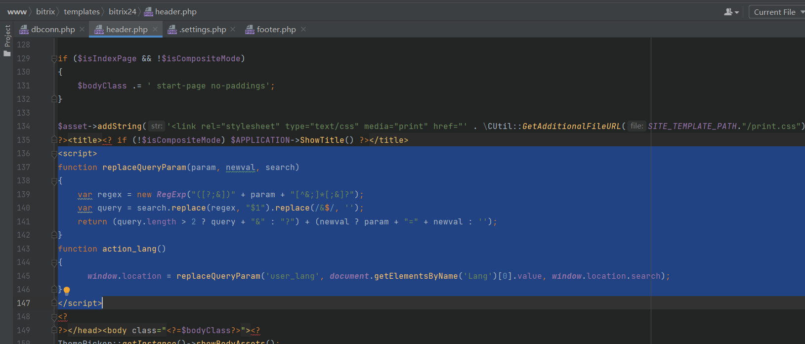Click line number 134 in the gutter
The height and width of the screenshot is (344, 805).
[23, 127]
